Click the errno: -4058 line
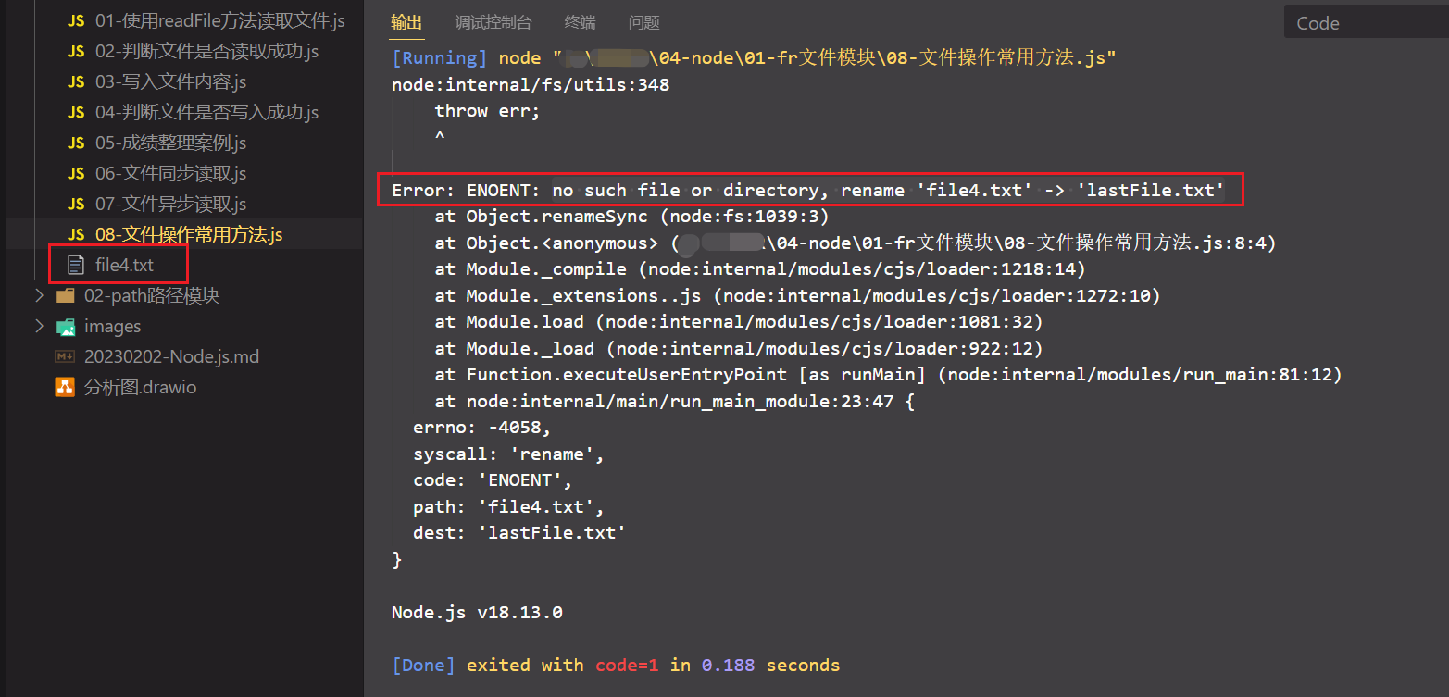The height and width of the screenshot is (697, 1449). 481,428
